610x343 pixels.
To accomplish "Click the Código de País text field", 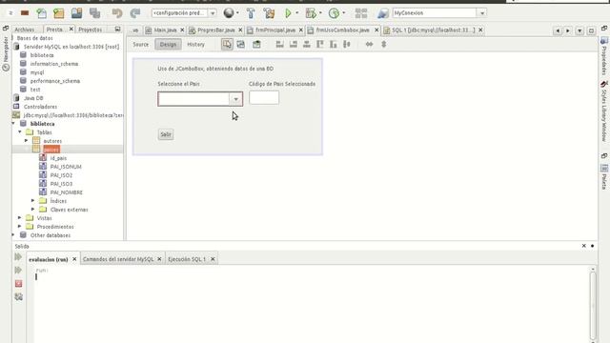I will (x=264, y=97).
